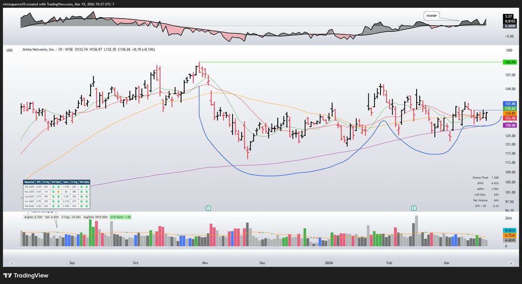Click the 0.8153 indicator value label
522x284 pixels.
pos(510,21)
